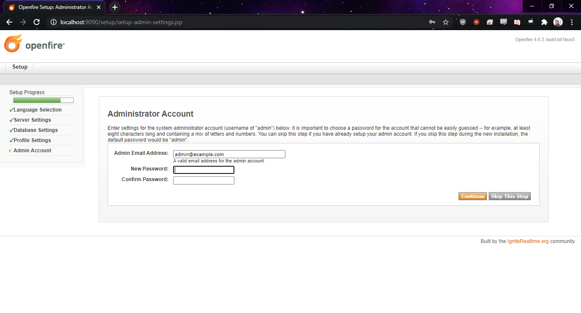
Task: Select the Admin Account step
Action: tap(32, 151)
